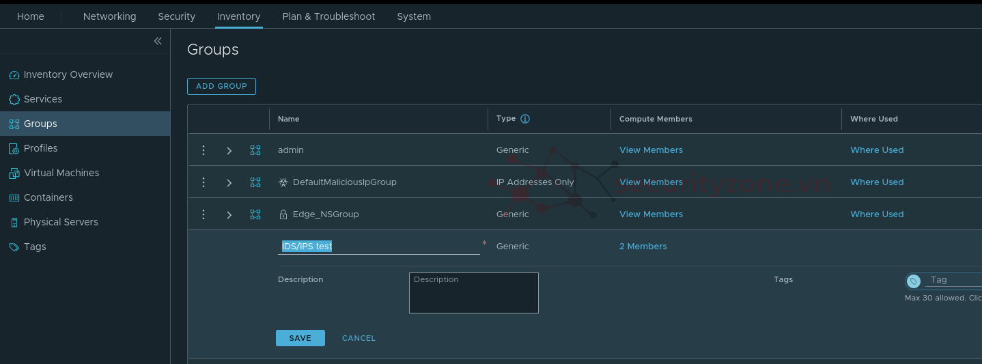Open the Security tab
This screenshot has height=364, width=982.
(x=176, y=16)
